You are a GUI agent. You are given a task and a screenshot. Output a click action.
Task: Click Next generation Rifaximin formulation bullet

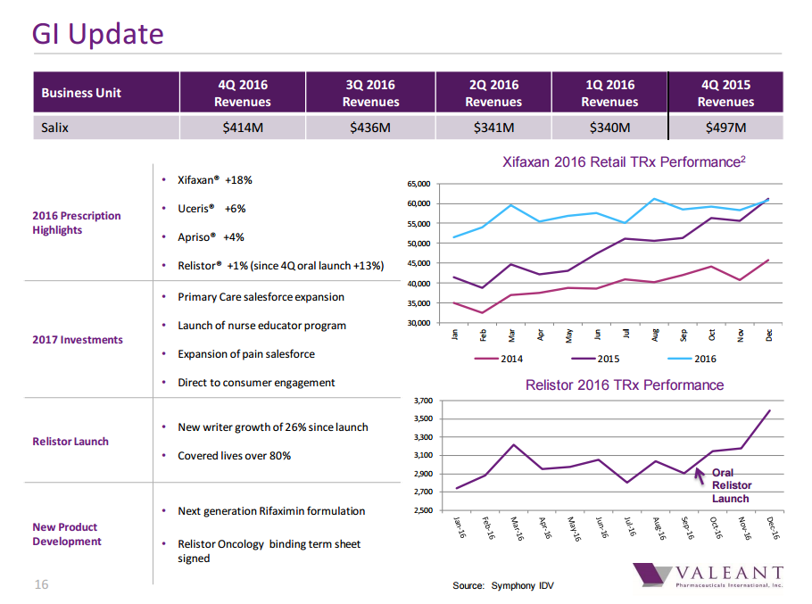(x=271, y=511)
